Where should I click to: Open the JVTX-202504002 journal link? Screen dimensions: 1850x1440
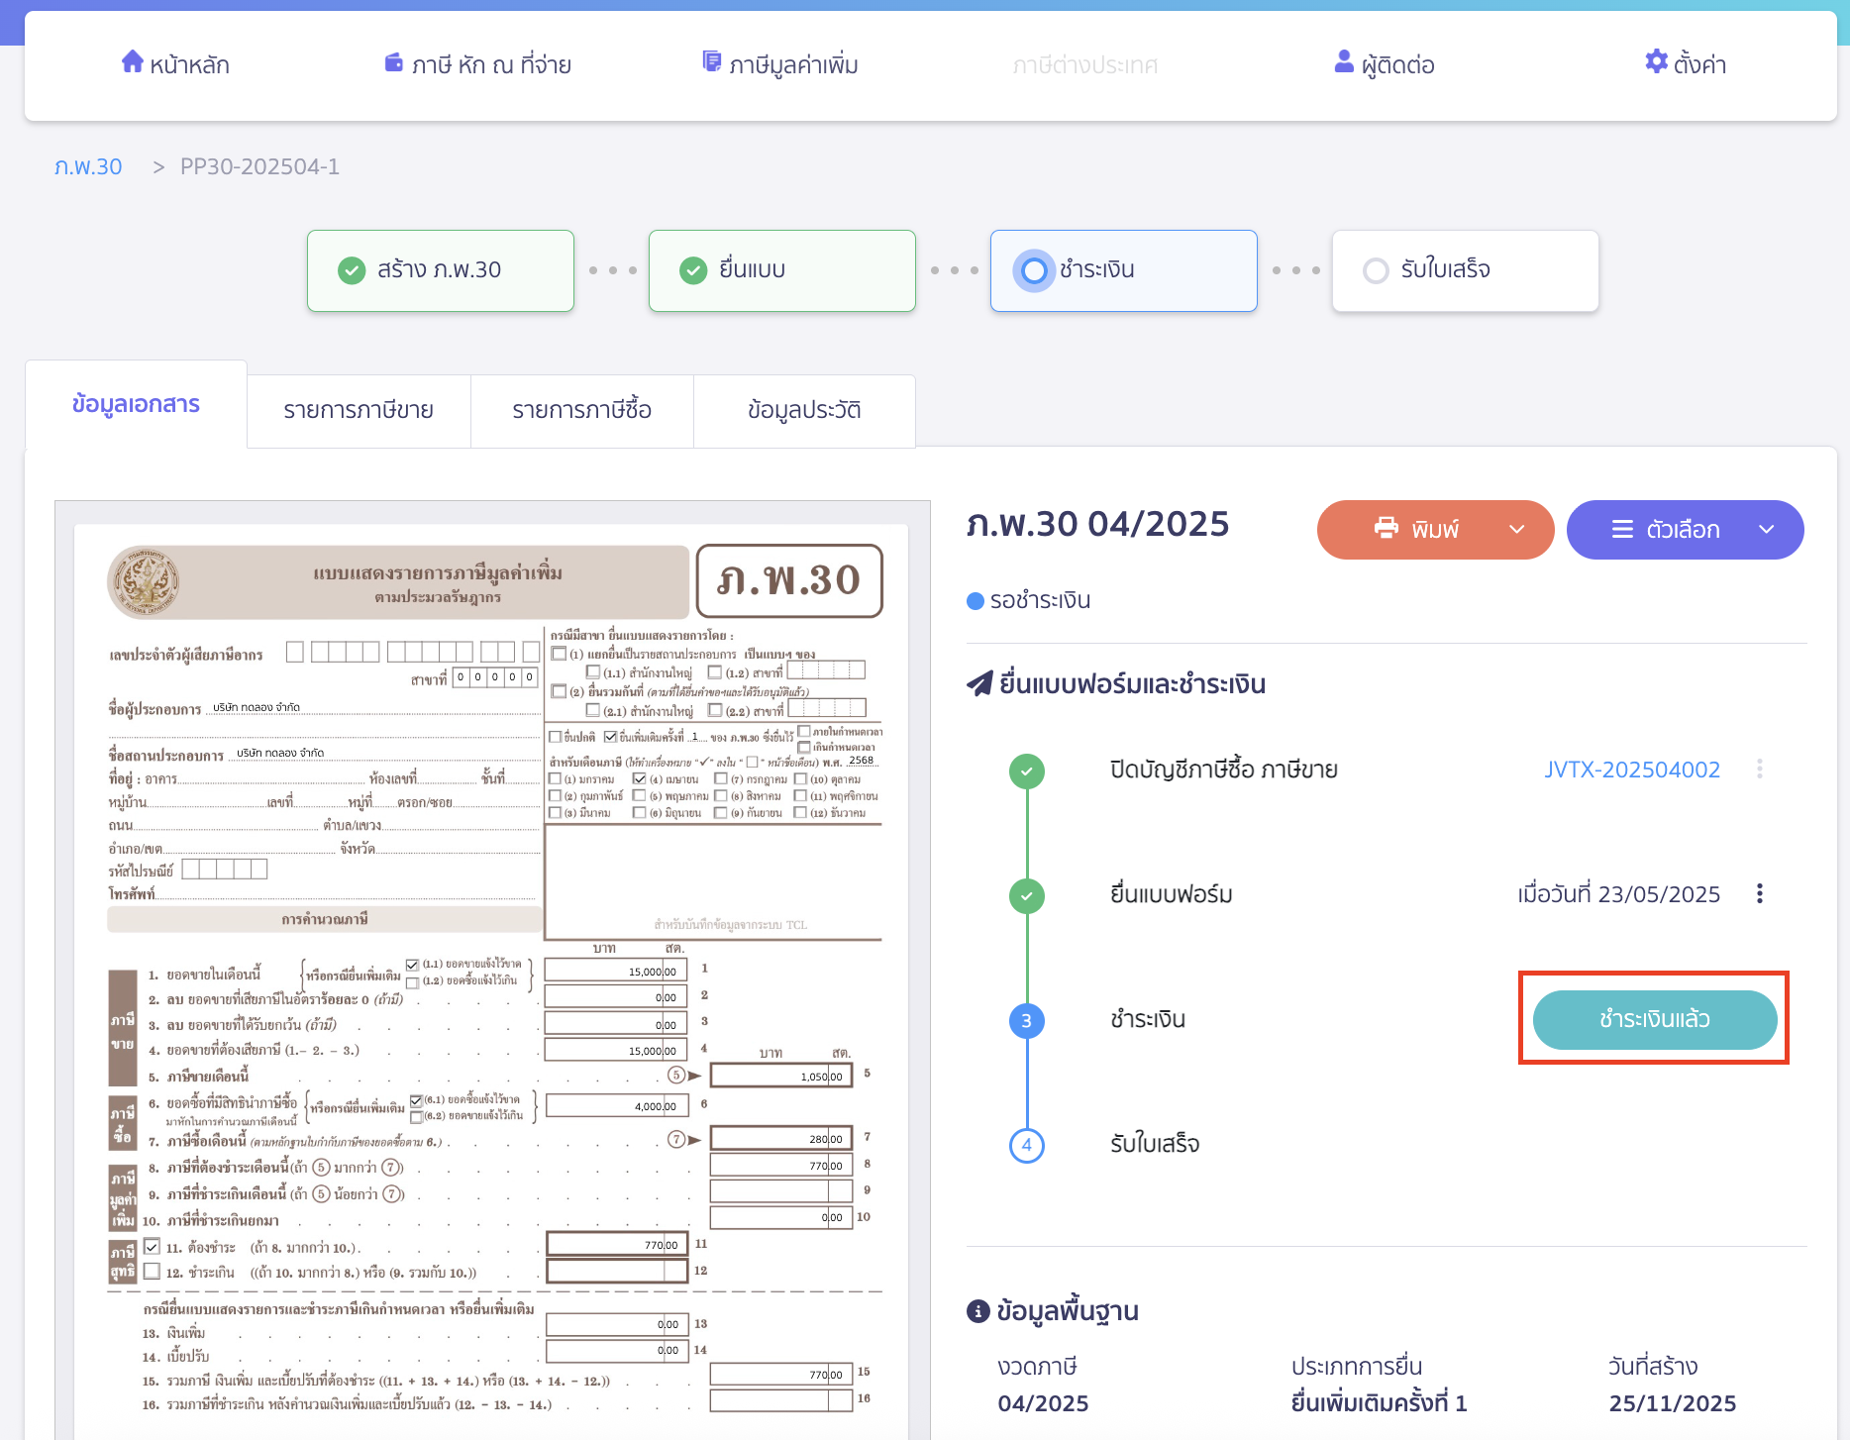[1631, 770]
